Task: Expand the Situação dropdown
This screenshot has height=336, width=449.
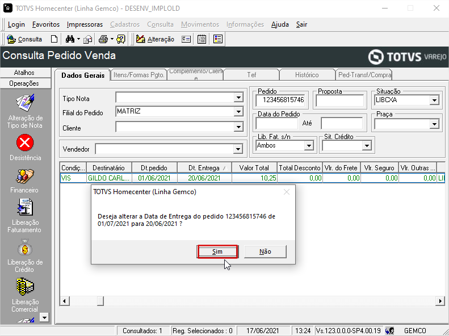Action: click(x=434, y=100)
